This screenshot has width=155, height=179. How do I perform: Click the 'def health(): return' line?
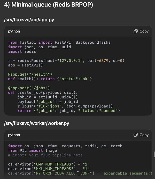click(x=50, y=79)
